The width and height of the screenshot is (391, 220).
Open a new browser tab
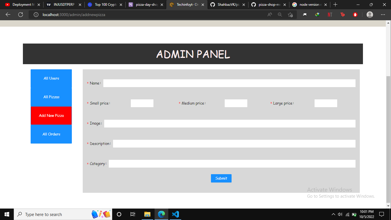click(x=335, y=4)
